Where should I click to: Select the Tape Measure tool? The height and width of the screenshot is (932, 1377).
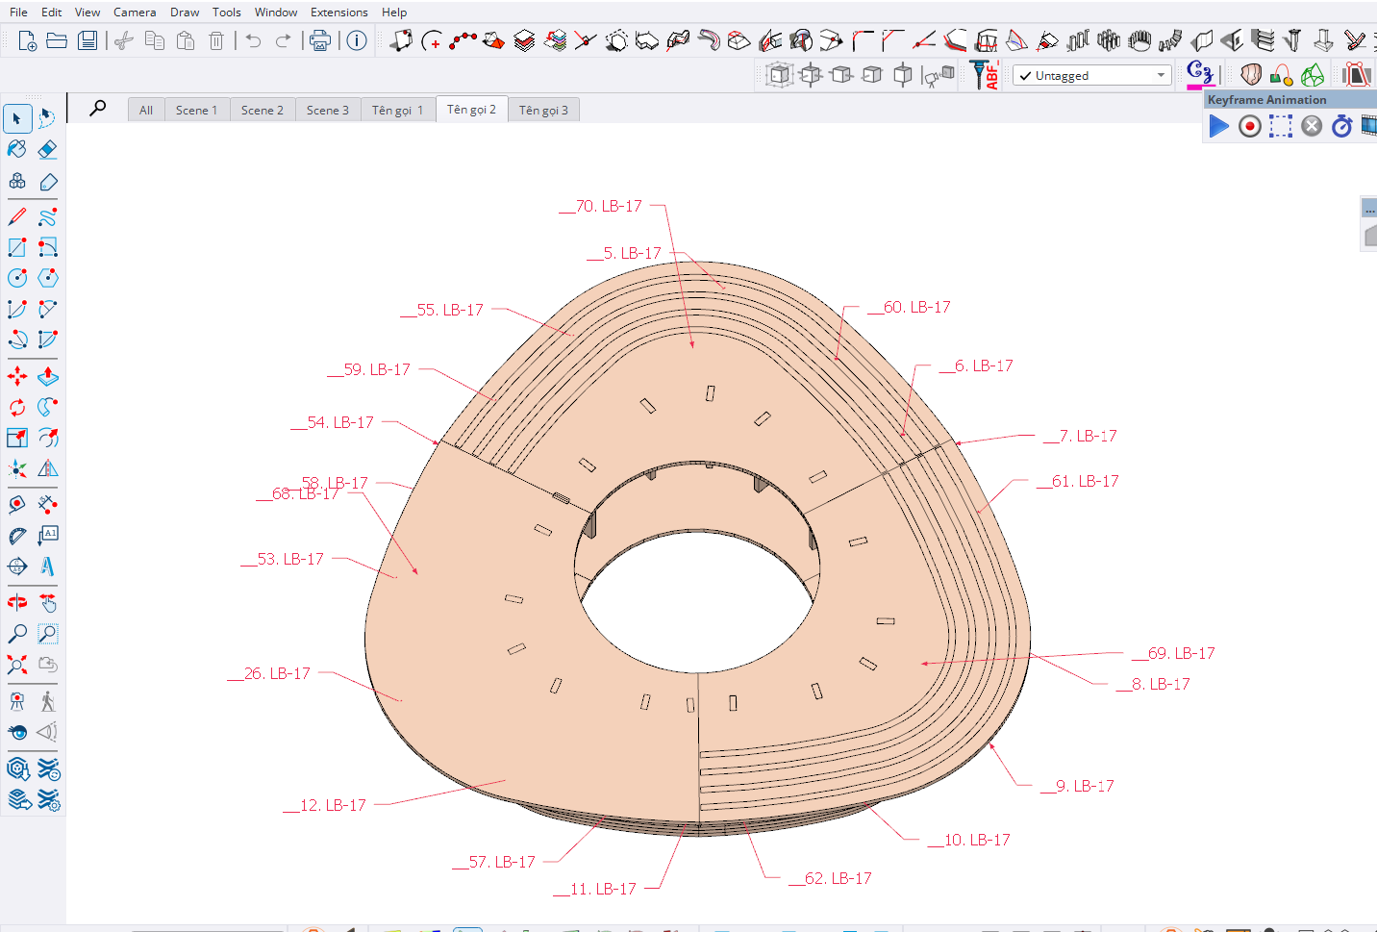(x=17, y=504)
